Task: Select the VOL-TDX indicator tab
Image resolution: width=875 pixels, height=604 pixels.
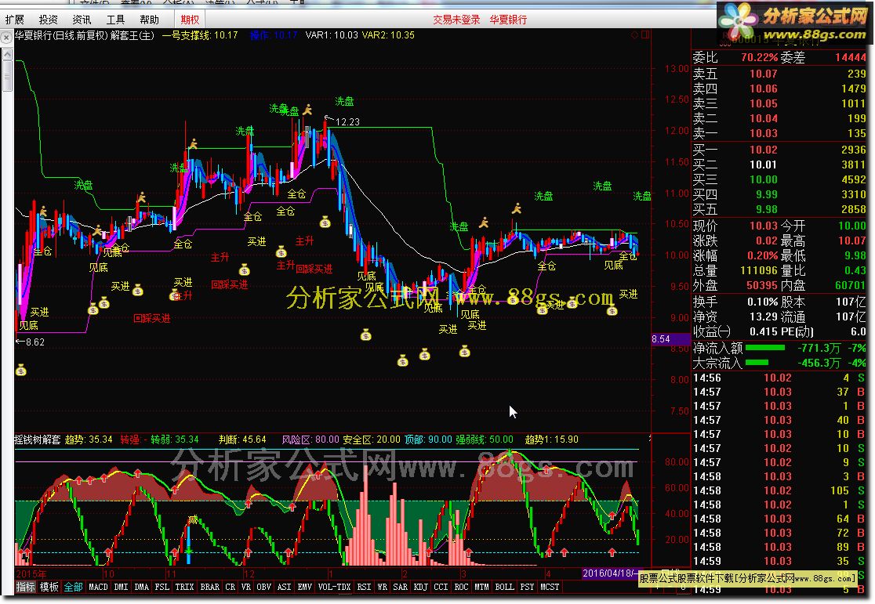Action: coord(334,587)
